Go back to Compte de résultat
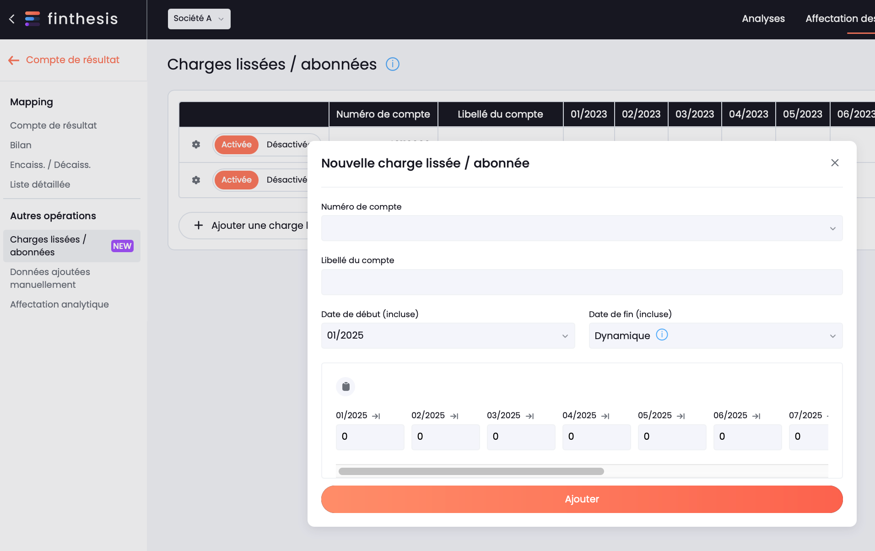The height and width of the screenshot is (551, 875). [x=72, y=60]
